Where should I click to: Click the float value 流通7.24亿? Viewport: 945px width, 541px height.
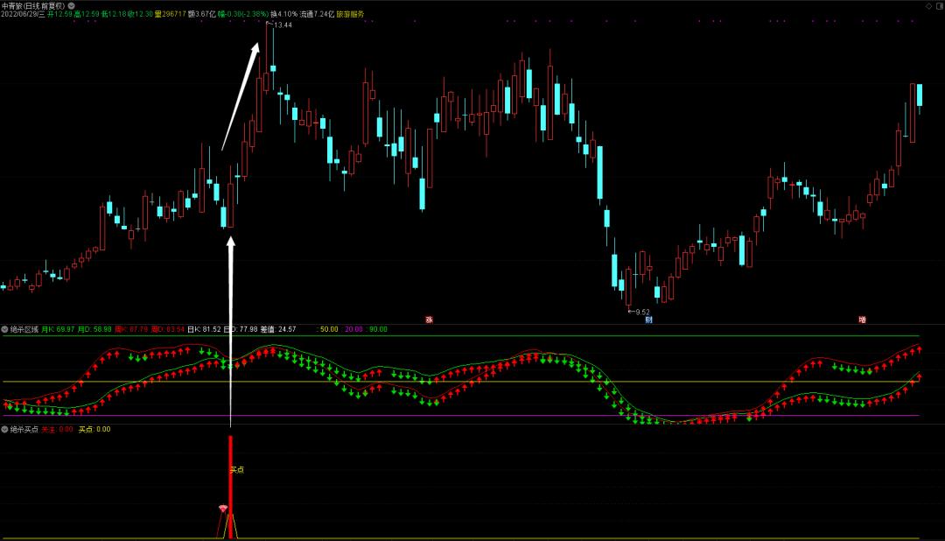[317, 14]
